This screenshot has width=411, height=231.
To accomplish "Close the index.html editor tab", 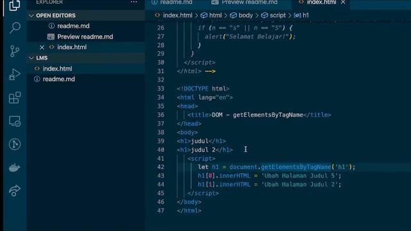I will [343, 2].
